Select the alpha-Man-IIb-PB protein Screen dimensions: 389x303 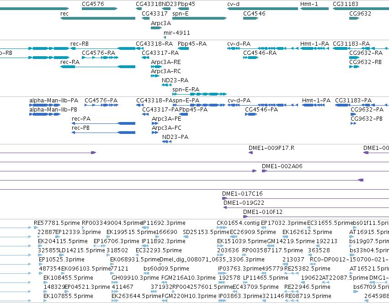[45, 114]
